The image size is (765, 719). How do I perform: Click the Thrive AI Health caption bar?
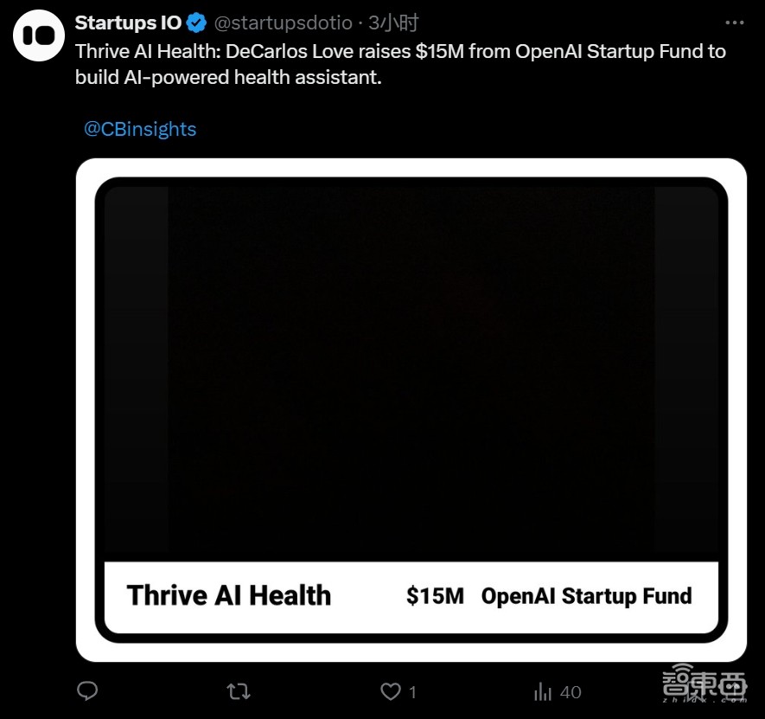coord(412,595)
